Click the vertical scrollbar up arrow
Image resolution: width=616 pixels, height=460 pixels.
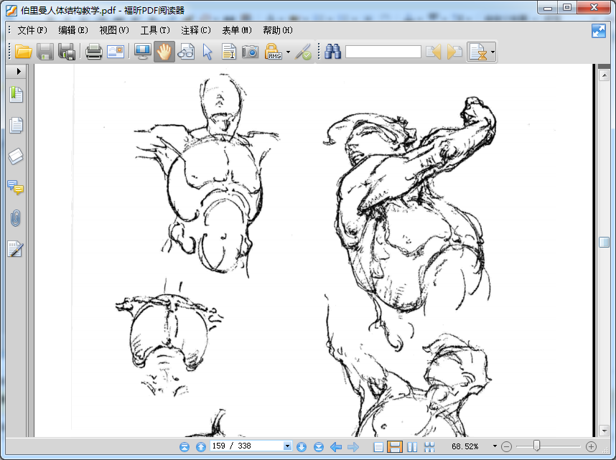605,75
